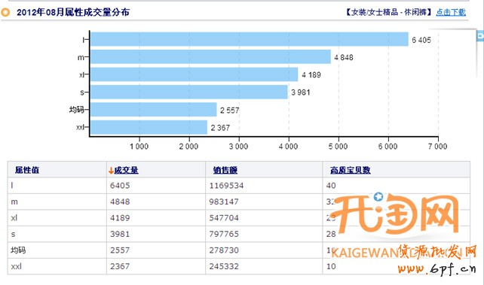Viewport: 484px width, 285px height.
Task: Select the chart bar for size xxl
Action: (x=149, y=127)
